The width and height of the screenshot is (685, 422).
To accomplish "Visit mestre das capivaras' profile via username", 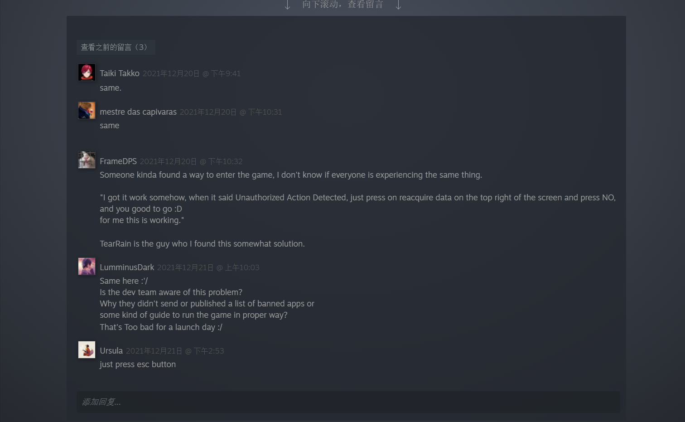I will coord(138,112).
